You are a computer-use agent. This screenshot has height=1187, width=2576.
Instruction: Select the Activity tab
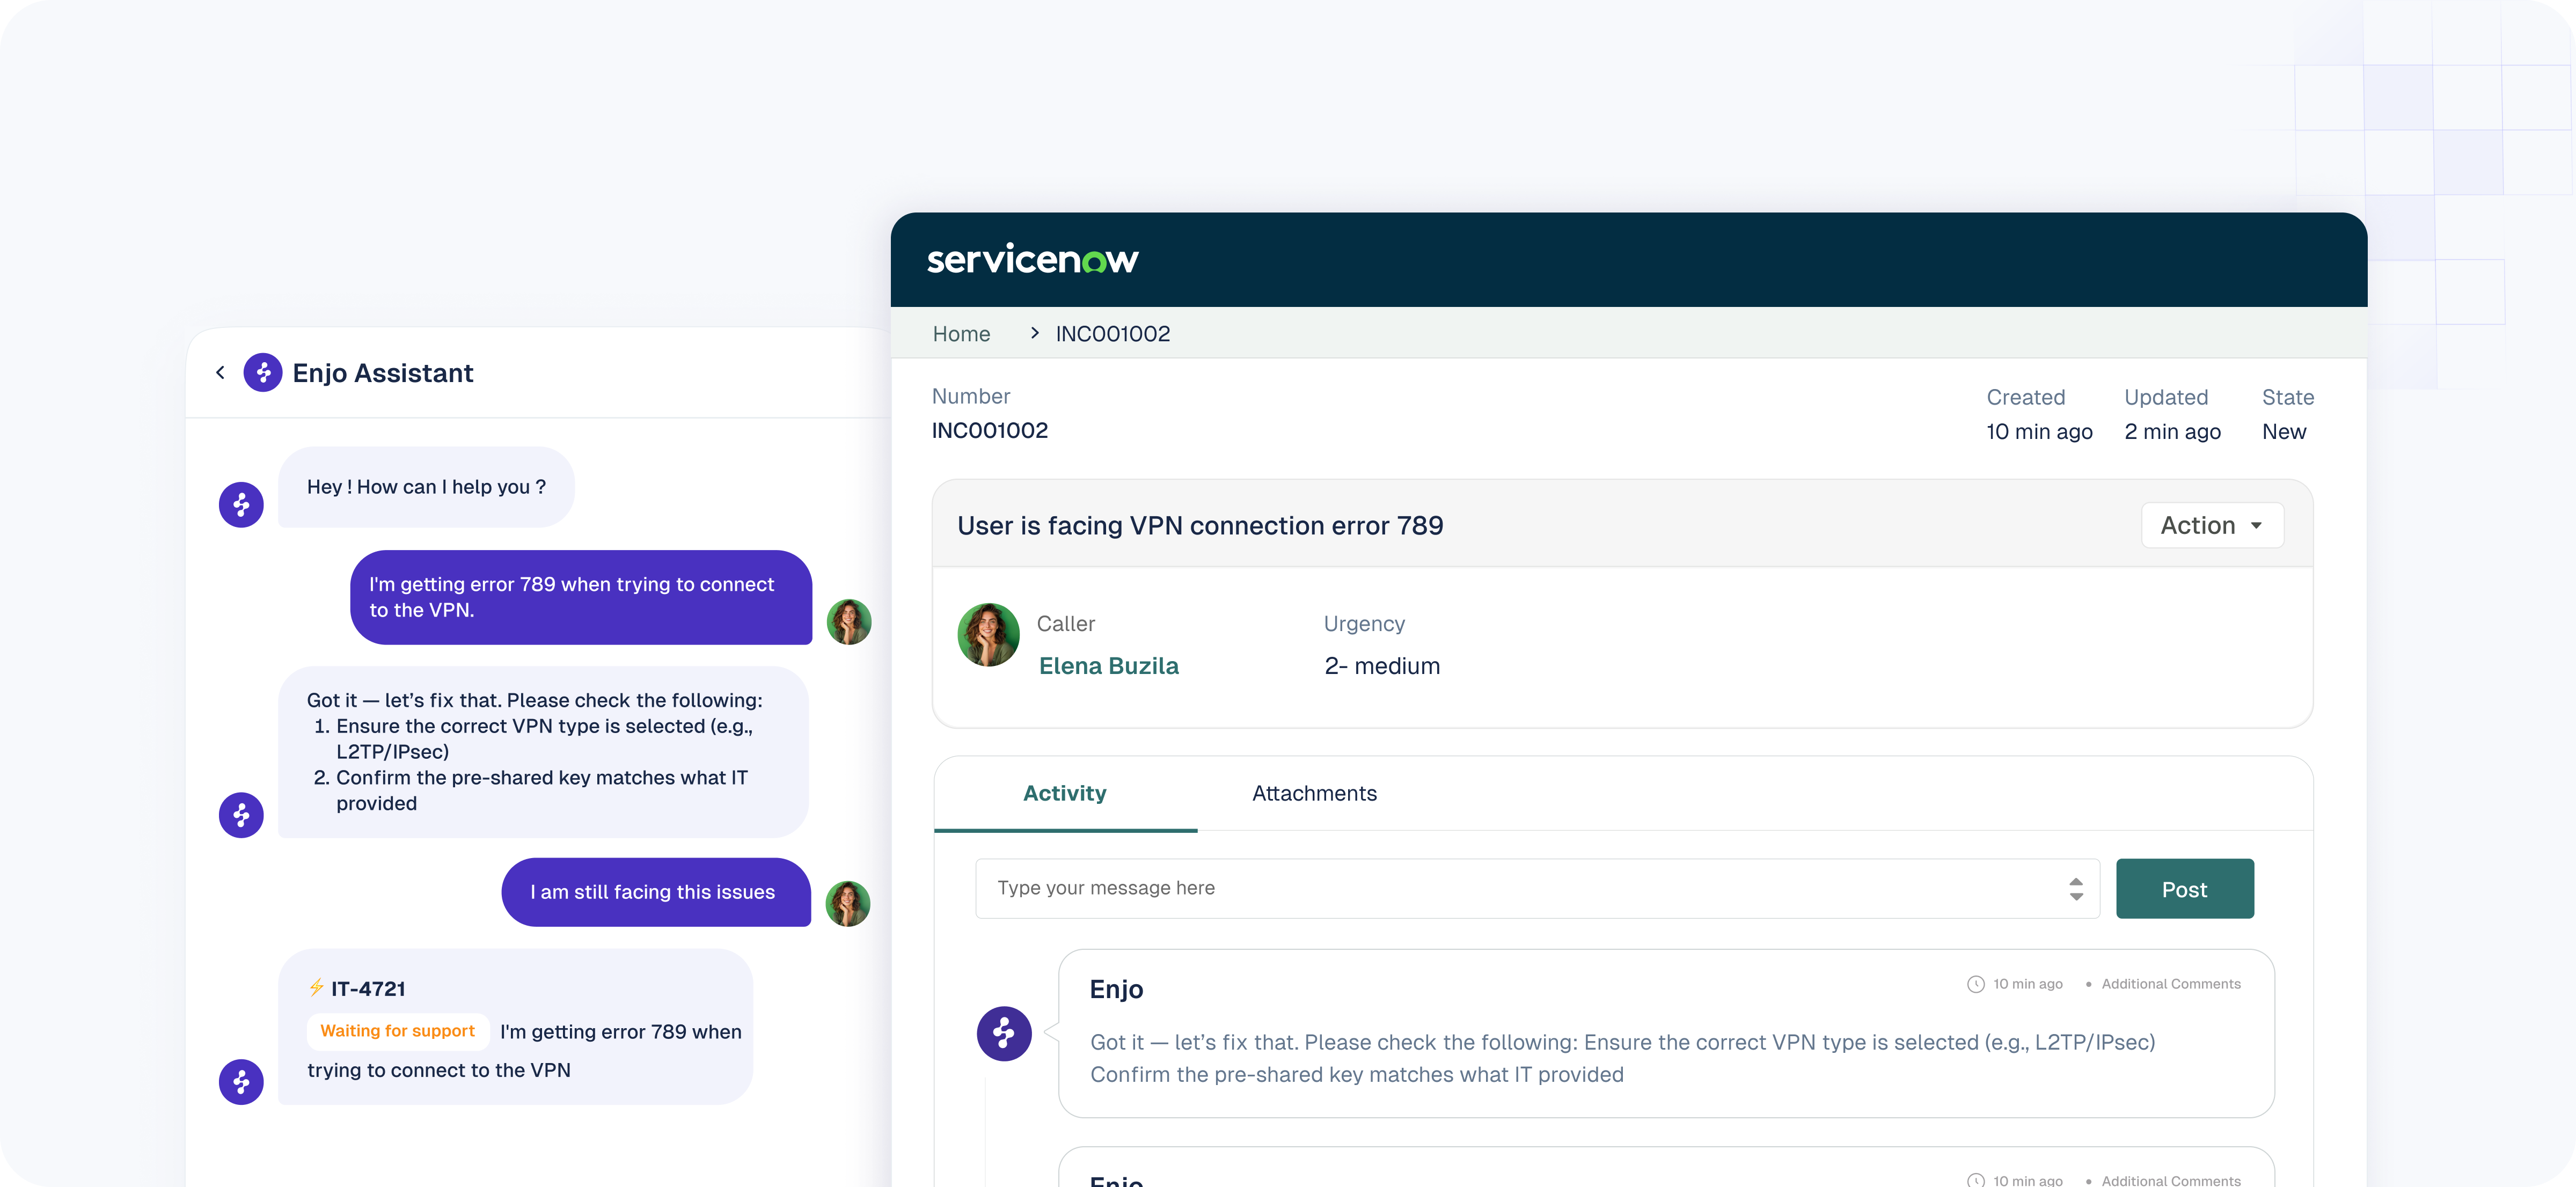pyautogui.click(x=1064, y=793)
